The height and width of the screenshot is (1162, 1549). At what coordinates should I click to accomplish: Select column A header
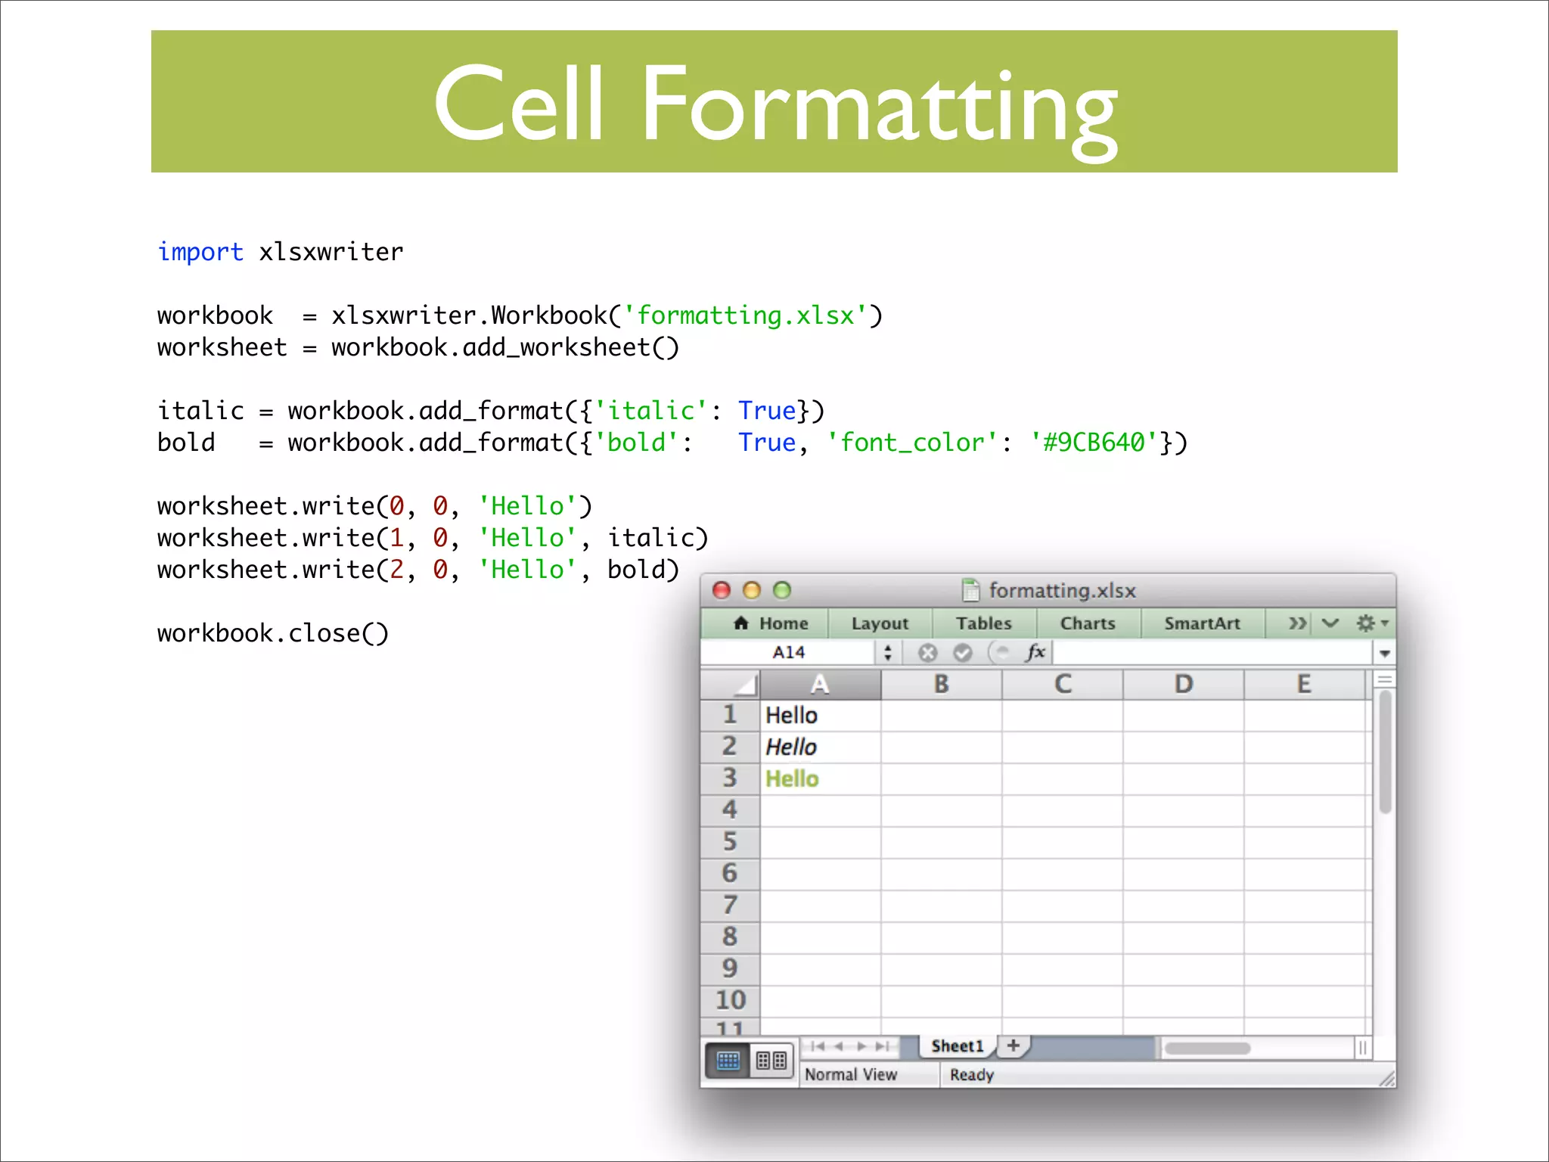pyautogui.click(x=821, y=685)
